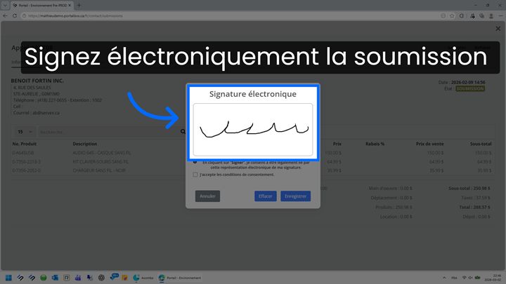Click Effacer to clear the signature
The width and height of the screenshot is (506, 284).
click(x=265, y=196)
